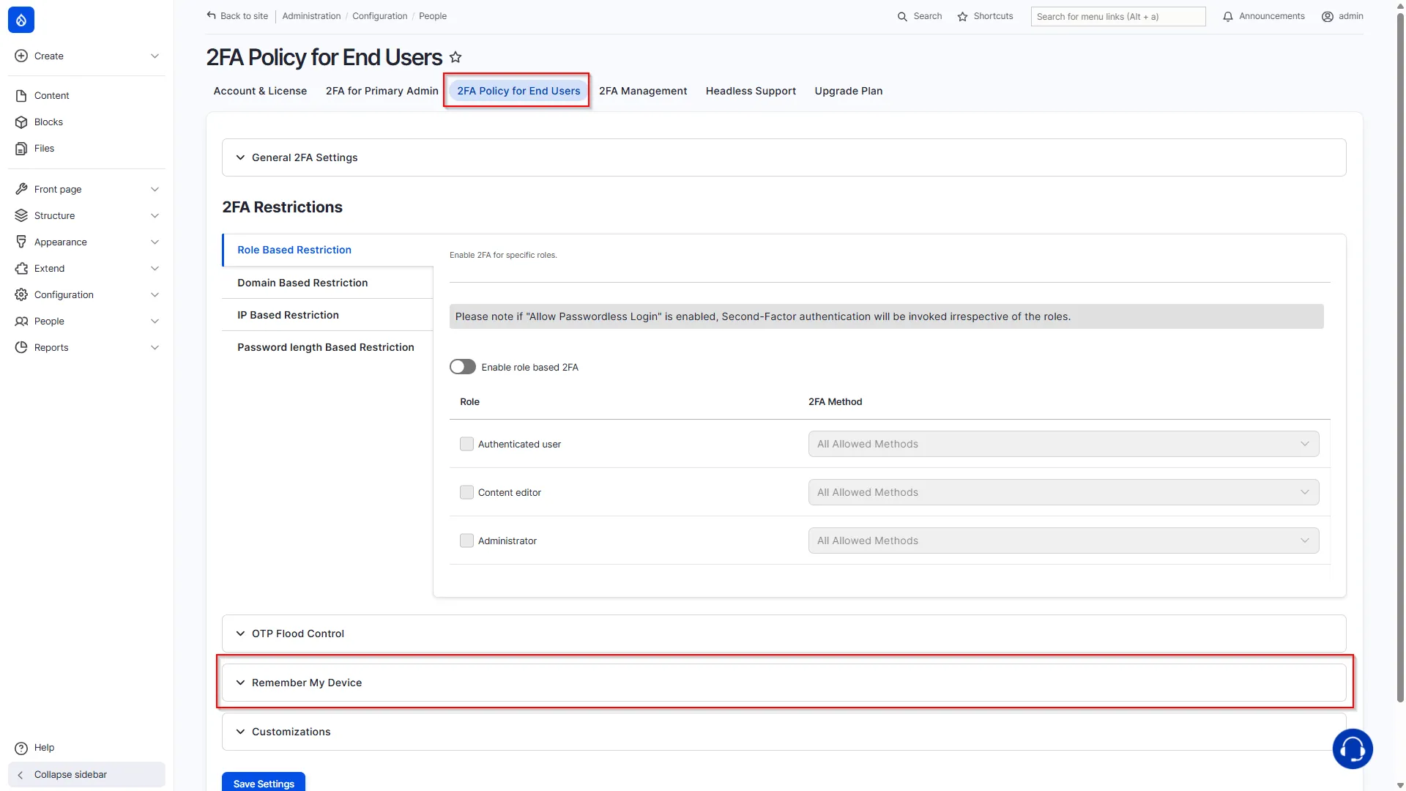Viewport: 1406px width, 791px height.
Task: Click the Save Settings button
Action: pos(264,783)
